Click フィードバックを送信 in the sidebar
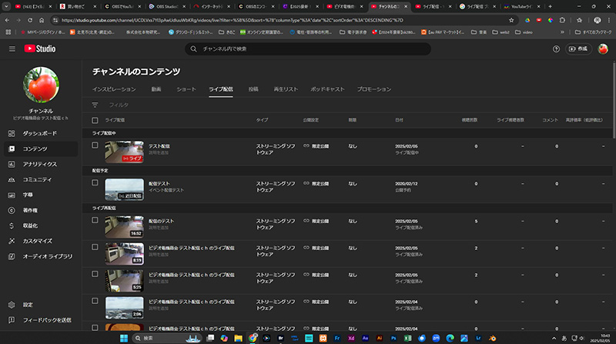Image resolution: width=616 pixels, height=344 pixels. (x=48, y=319)
